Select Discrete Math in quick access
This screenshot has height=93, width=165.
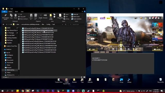(11, 35)
